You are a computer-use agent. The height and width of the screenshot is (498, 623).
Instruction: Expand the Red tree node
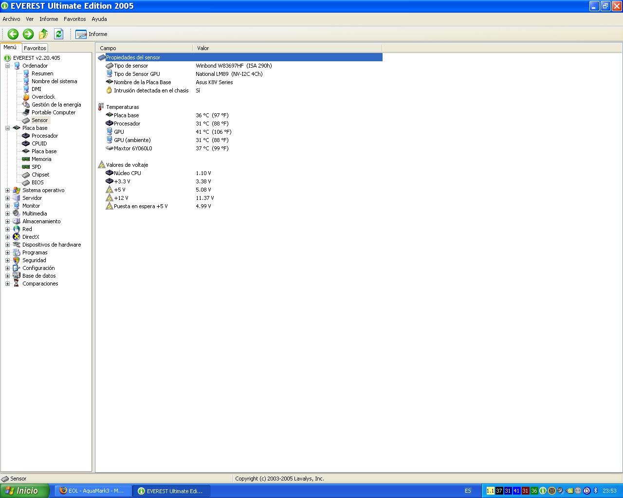7,229
